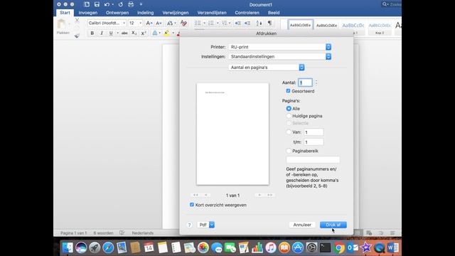Viewport: 455px width, 256px height.
Task: Toggle the Gesorteerd checkbox
Action: [x=288, y=91]
